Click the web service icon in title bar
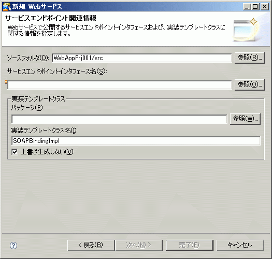 pos(7,7)
